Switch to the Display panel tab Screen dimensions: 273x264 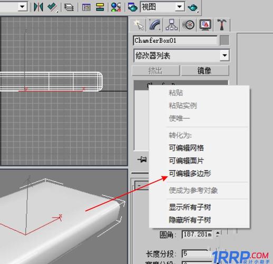[x=205, y=25]
